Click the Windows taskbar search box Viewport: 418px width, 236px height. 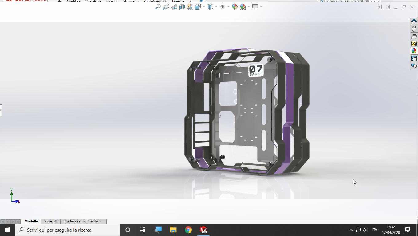click(x=68, y=230)
